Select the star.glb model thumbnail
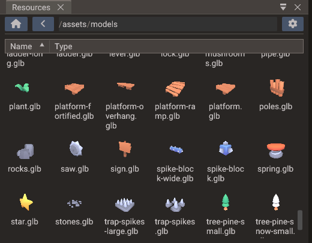Viewport: 312px width, 243px height. [26, 202]
